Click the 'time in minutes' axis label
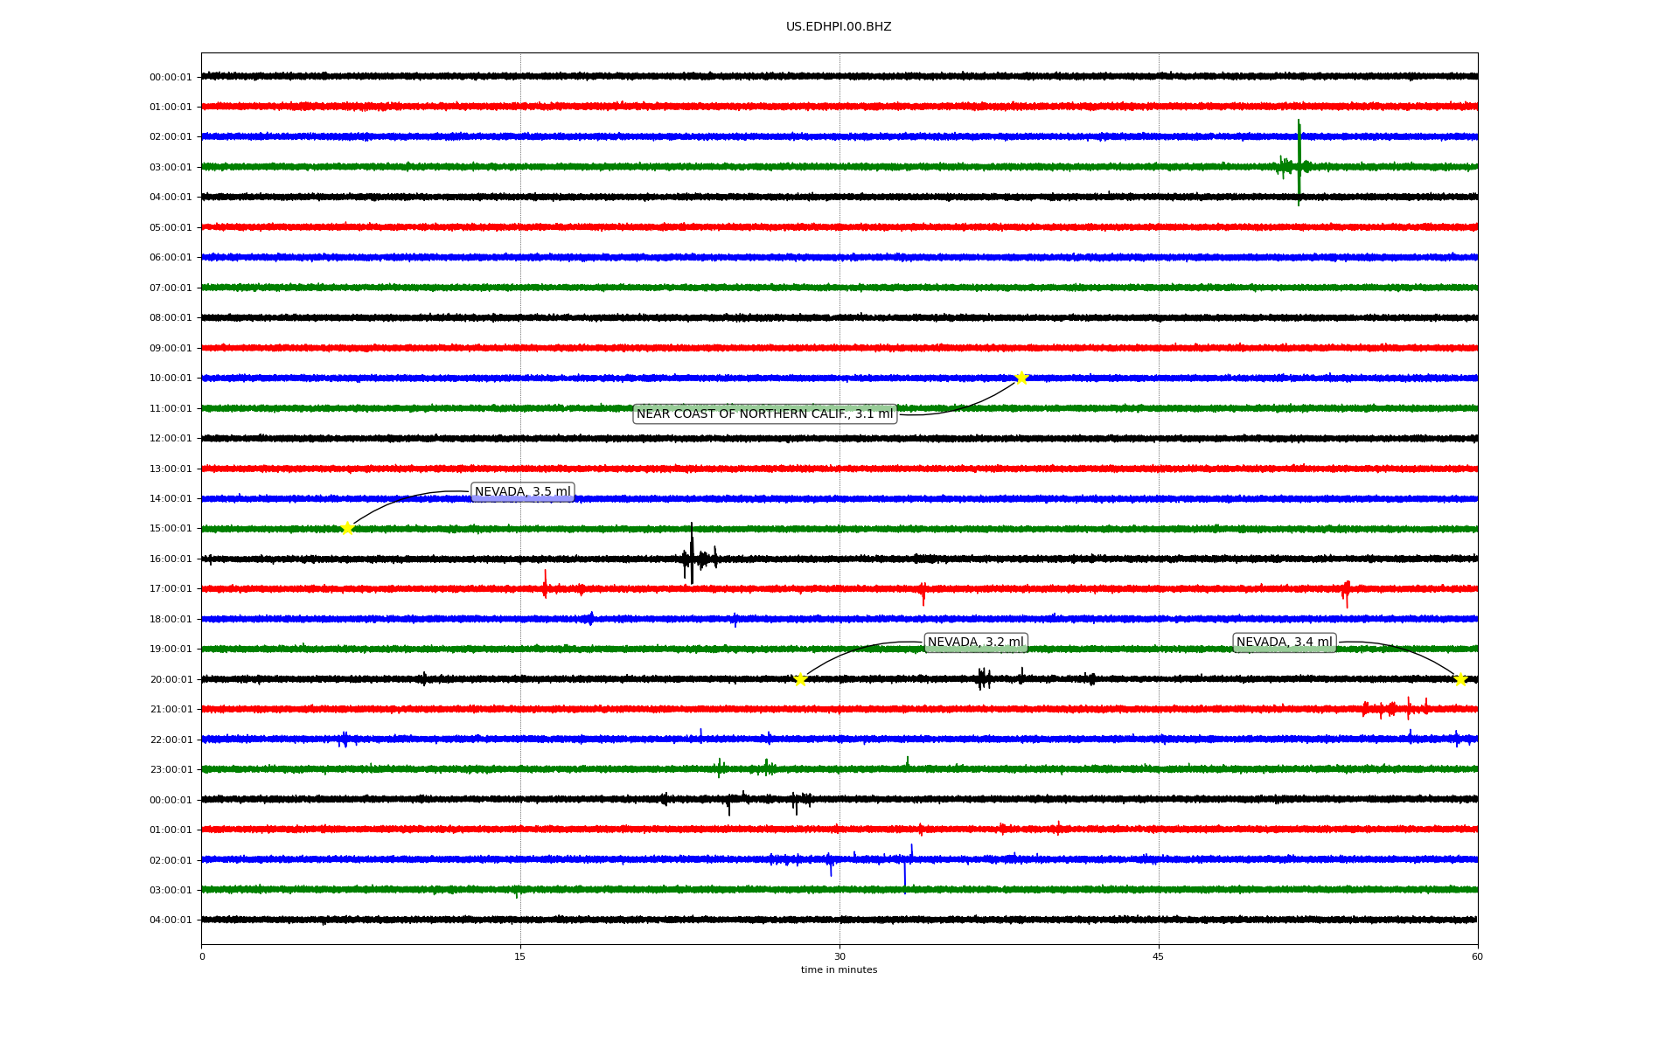The image size is (1679, 1049). coord(838,970)
